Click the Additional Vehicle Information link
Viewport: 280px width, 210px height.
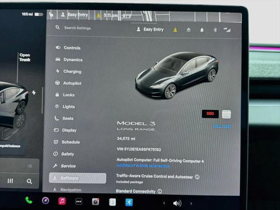[143, 166]
